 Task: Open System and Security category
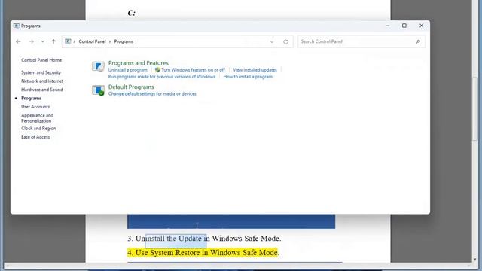(41, 72)
